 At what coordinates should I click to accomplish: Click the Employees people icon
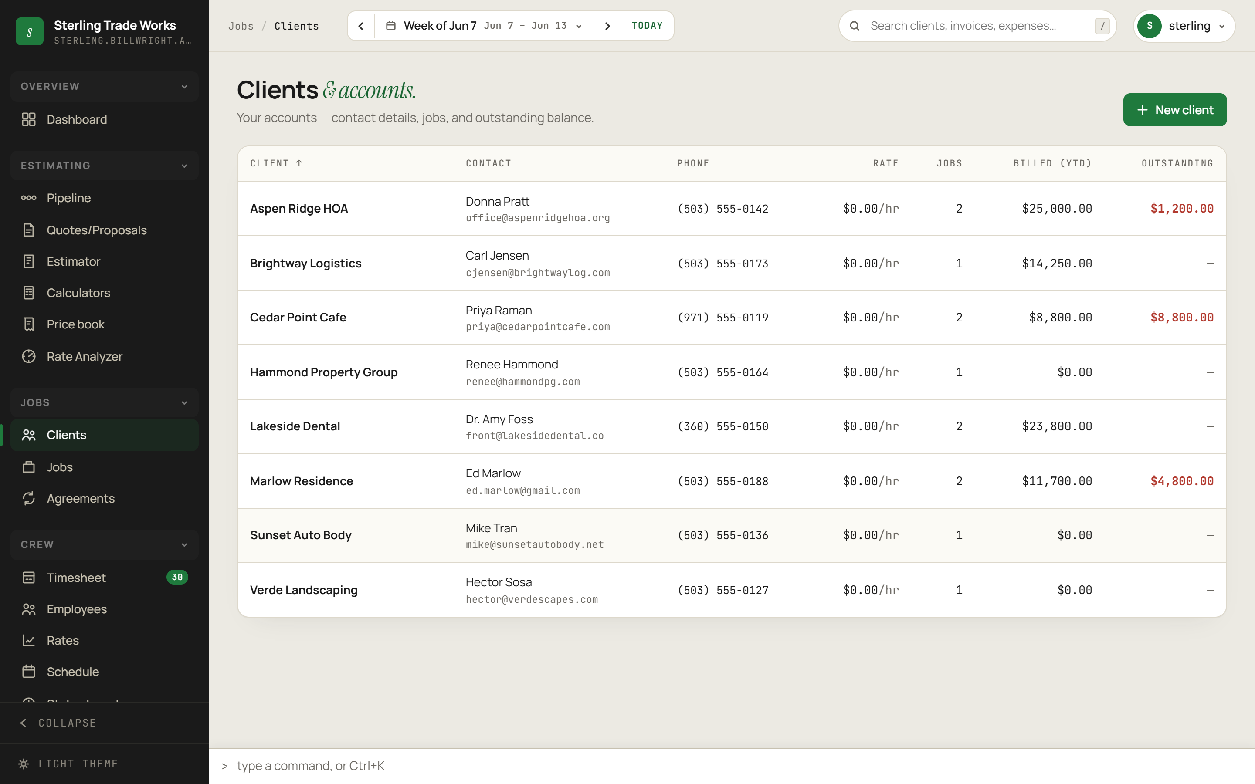tap(28, 609)
